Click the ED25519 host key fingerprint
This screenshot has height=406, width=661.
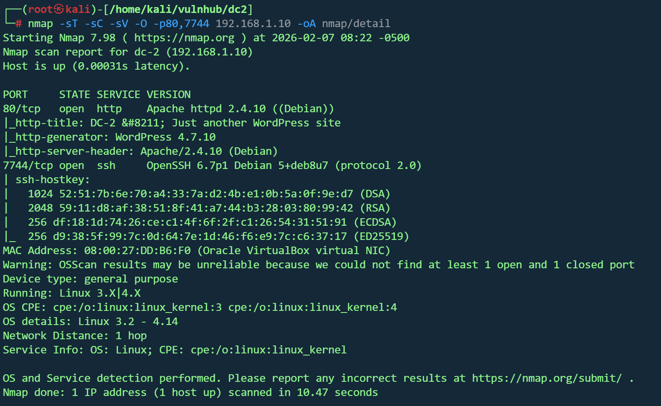click(x=200, y=237)
